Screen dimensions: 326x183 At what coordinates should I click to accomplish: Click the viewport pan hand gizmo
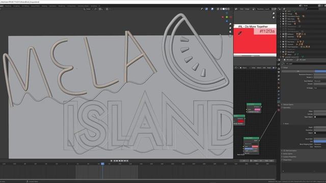230,28
